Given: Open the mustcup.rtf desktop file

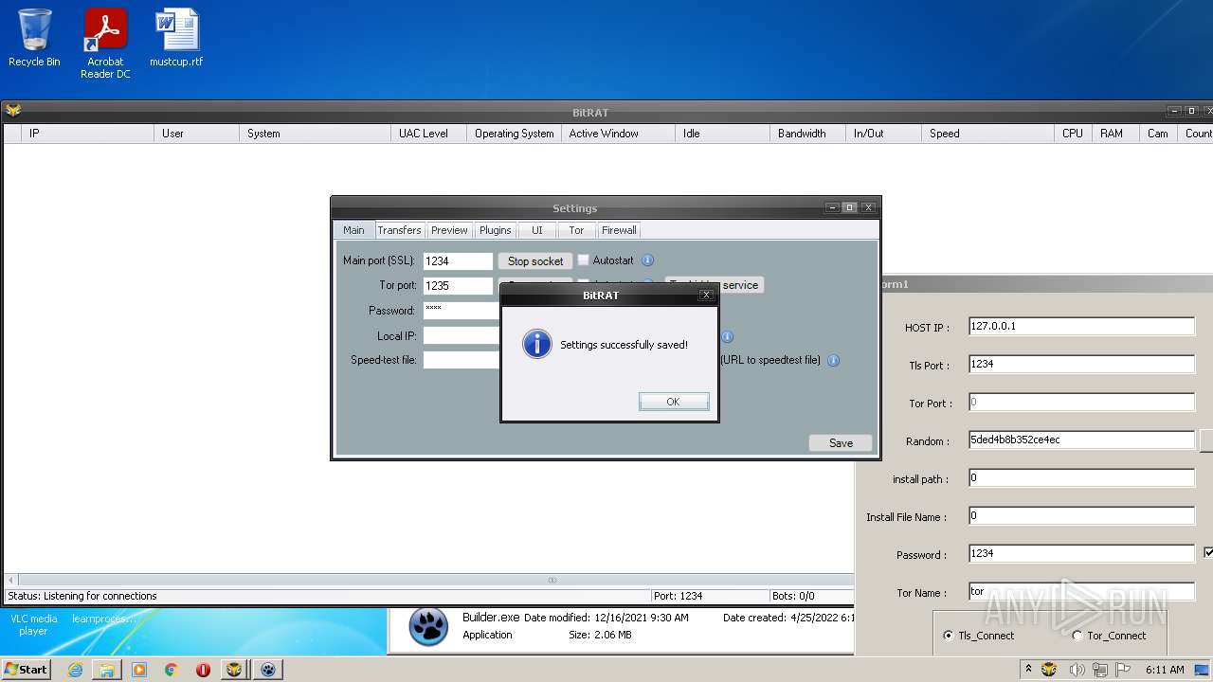Looking at the screenshot, I should (176, 38).
